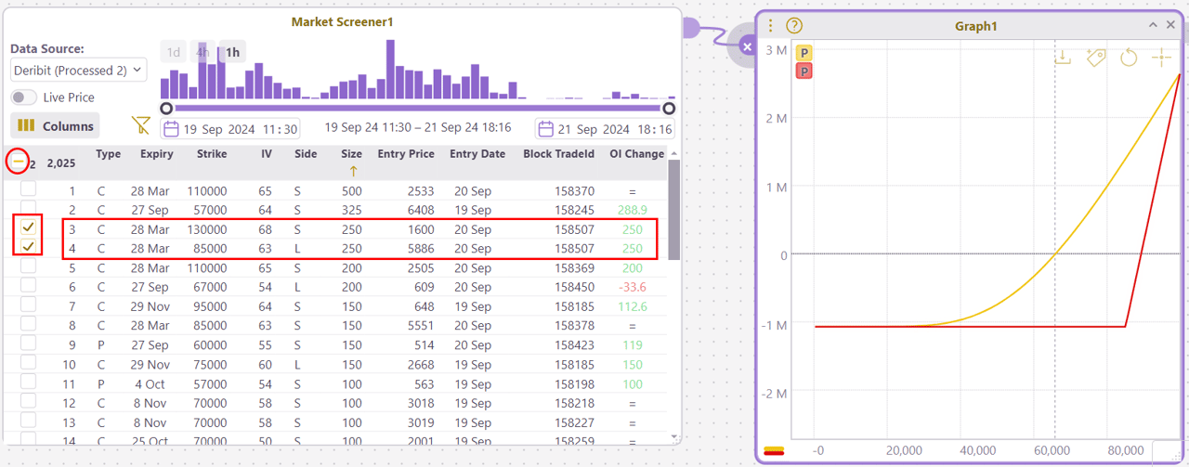The height and width of the screenshot is (467, 1189).
Task: Click the right time range slider handle
Action: 669,109
